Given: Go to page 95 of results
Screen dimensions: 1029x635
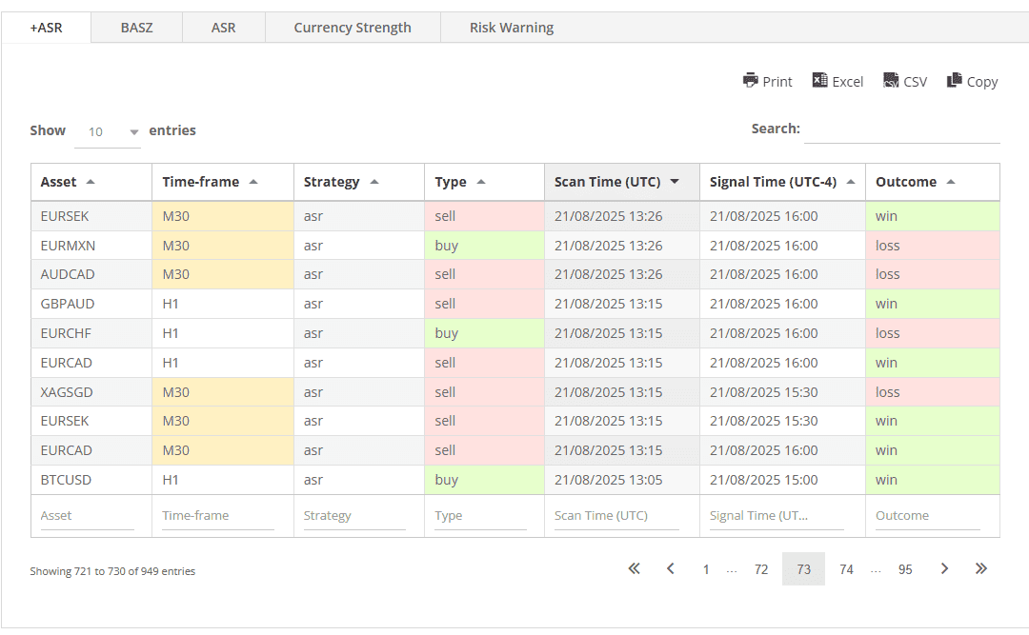Looking at the screenshot, I should tap(905, 568).
